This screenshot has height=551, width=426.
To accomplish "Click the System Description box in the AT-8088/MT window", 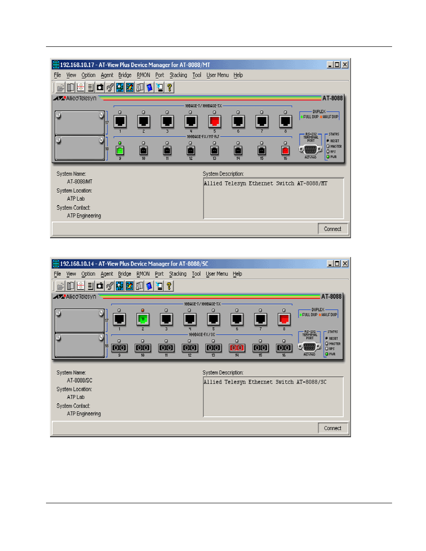I will (x=274, y=199).
